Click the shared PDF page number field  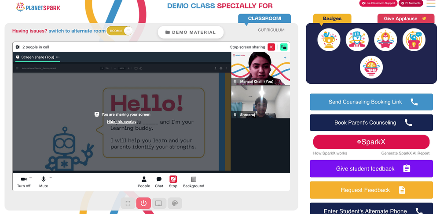(x=103, y=68)
